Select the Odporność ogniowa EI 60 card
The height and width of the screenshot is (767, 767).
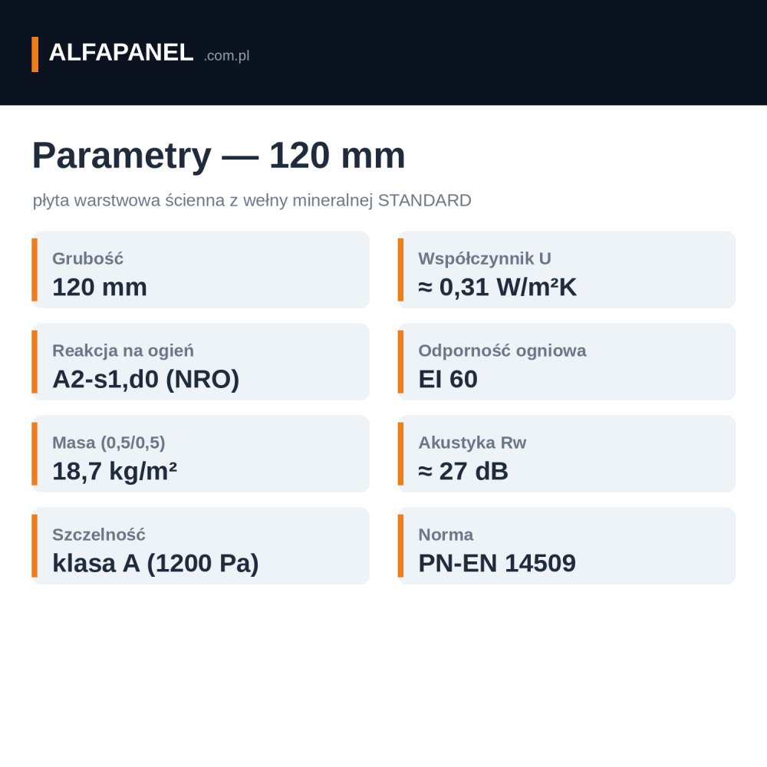click(x=567, y=361)
